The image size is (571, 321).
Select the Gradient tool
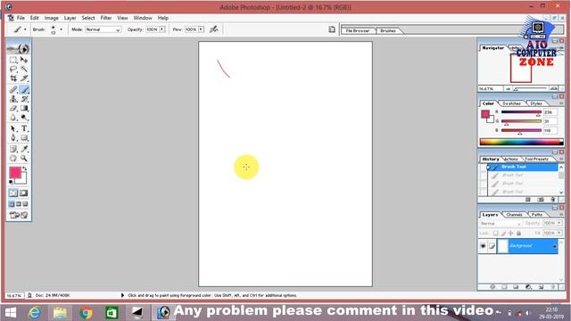tap(24, 108)
